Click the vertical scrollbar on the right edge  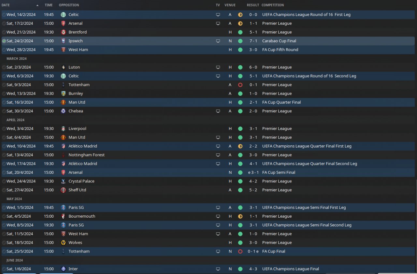416,225
